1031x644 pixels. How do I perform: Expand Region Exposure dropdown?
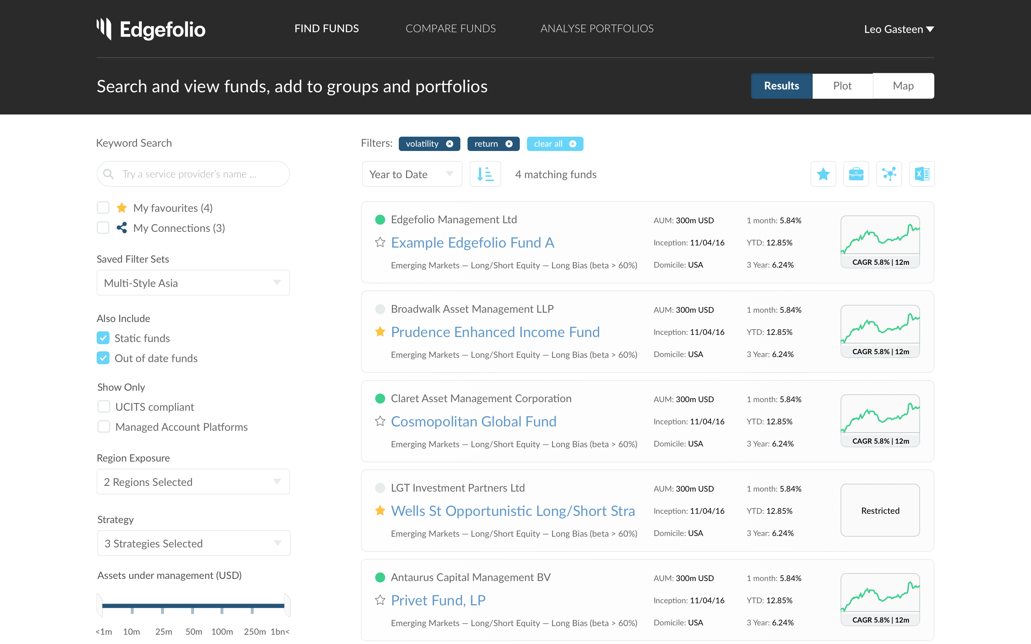(193, 482)
